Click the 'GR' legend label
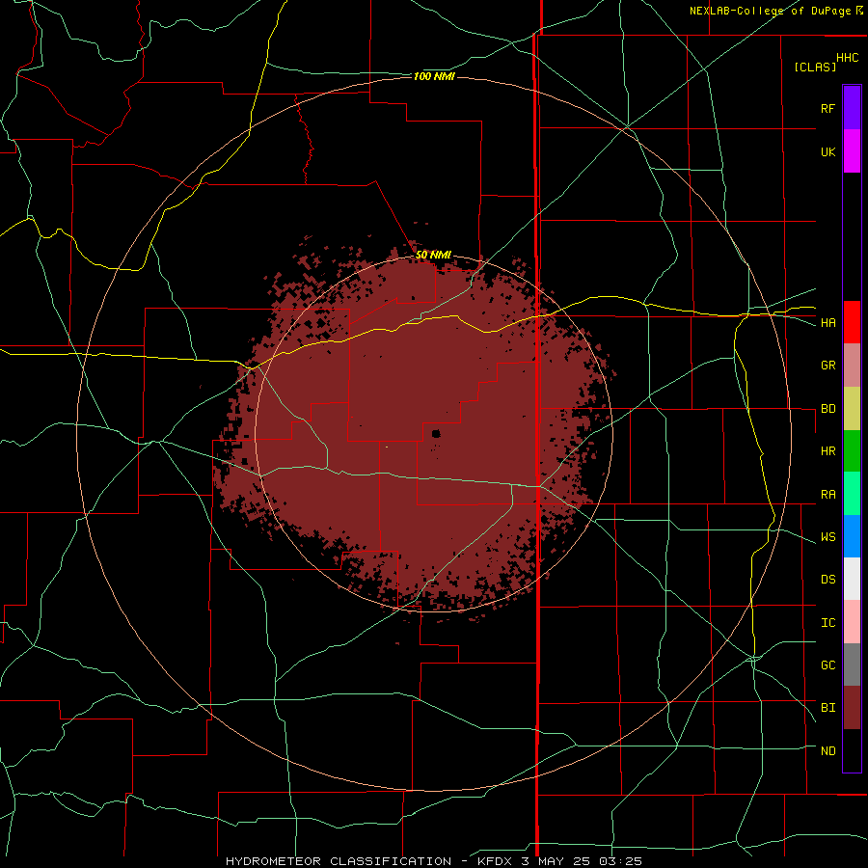The width and height of the screenshot is (868, 868). [x=827, y=366]
